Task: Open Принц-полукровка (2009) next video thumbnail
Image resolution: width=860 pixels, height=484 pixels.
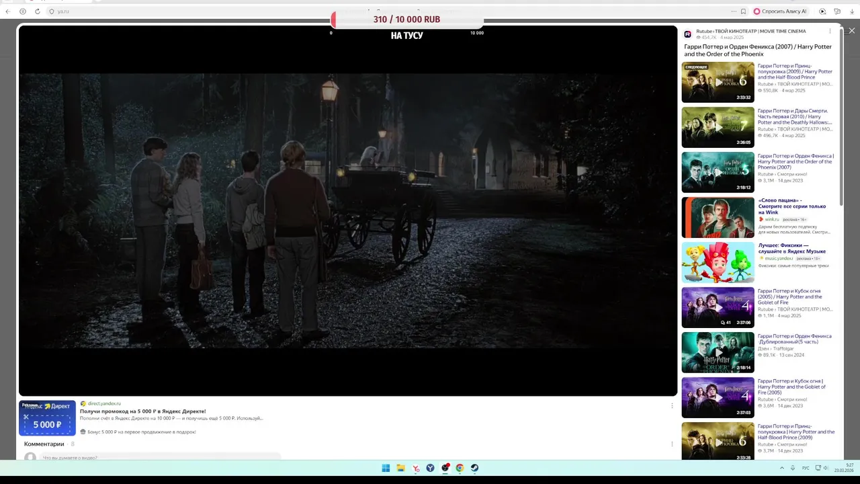Action: [718, 82]
